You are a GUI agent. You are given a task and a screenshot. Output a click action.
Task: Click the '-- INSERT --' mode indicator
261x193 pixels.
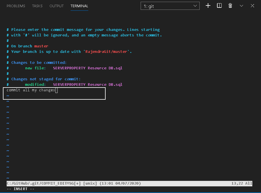21,189
